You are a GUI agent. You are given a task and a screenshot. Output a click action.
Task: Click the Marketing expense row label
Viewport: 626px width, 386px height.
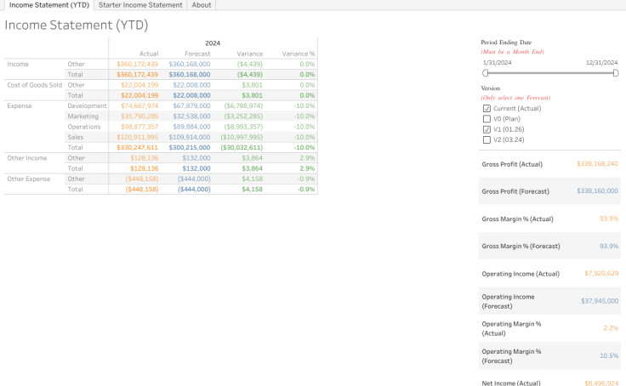[x=83, y=116]
